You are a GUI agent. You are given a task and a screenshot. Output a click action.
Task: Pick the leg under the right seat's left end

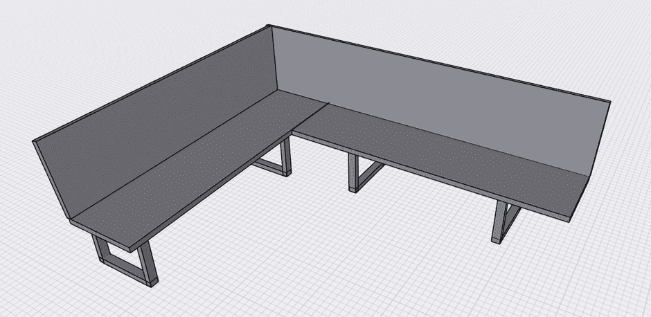pos(355,173)
